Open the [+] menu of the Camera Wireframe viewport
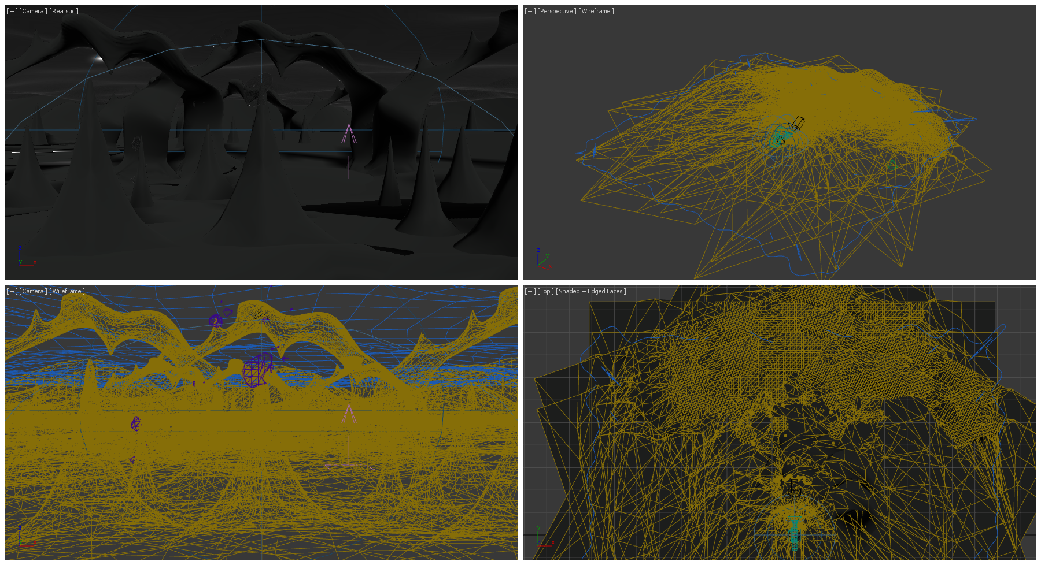This screenshot has width=1041, height=565. [x=12, y=291]
